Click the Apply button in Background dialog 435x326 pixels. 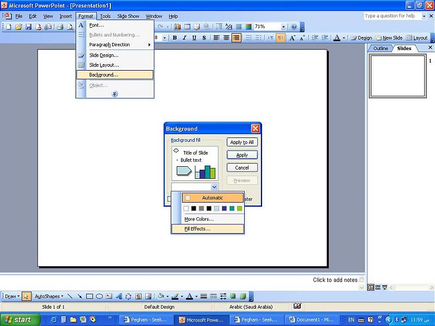coord(242,155)
